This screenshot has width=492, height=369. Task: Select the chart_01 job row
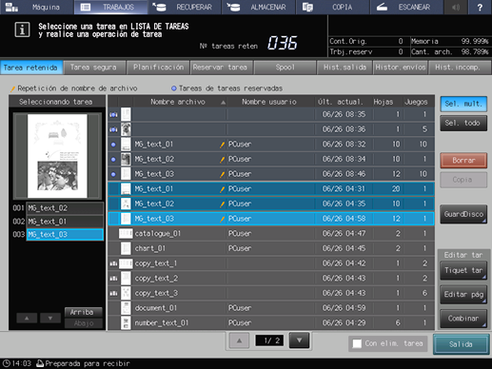click(x=271, y=248)
